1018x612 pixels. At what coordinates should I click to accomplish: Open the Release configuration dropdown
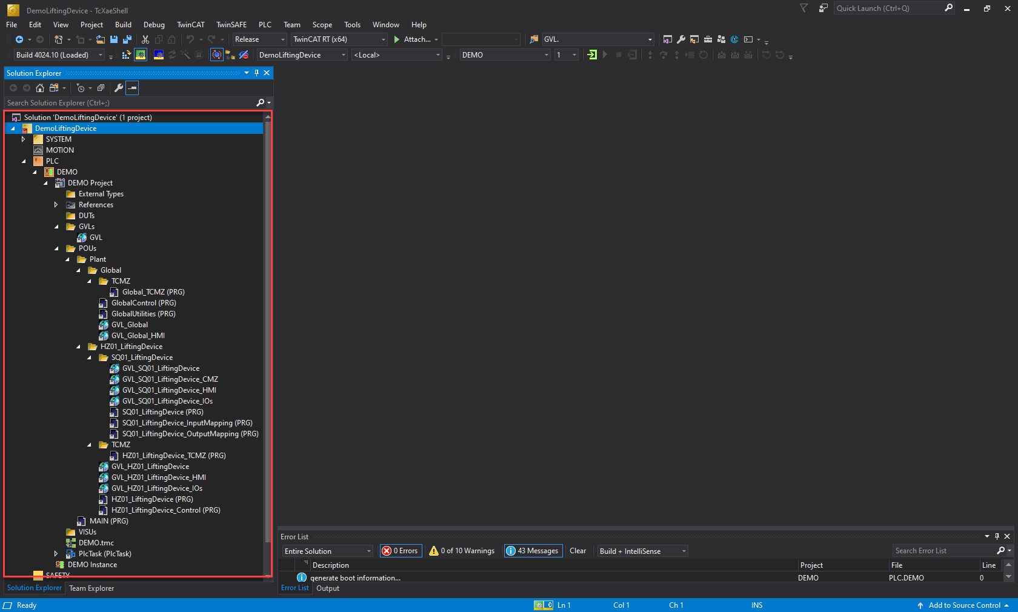[x=260, y=39]
